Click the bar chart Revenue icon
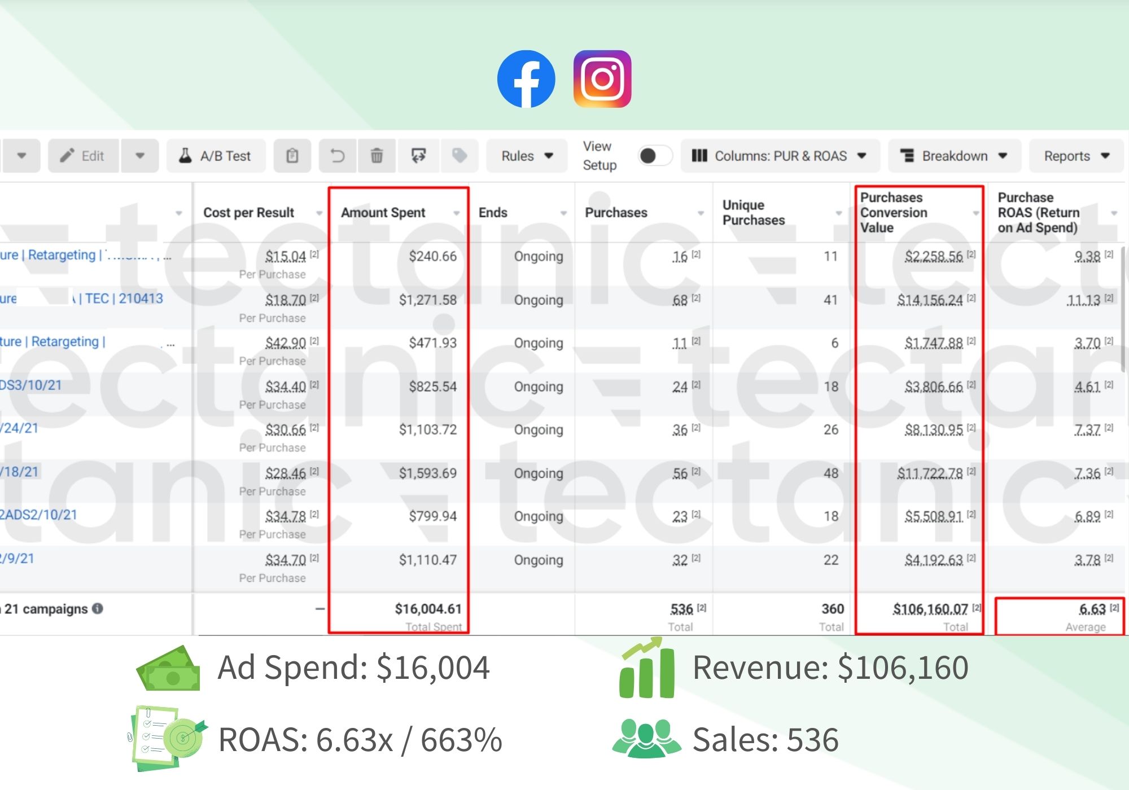 pyautogui.click(x=647, y=668)
